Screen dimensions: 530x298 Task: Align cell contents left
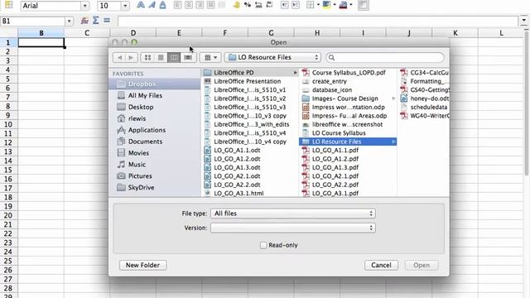click(x=177, y=5)
